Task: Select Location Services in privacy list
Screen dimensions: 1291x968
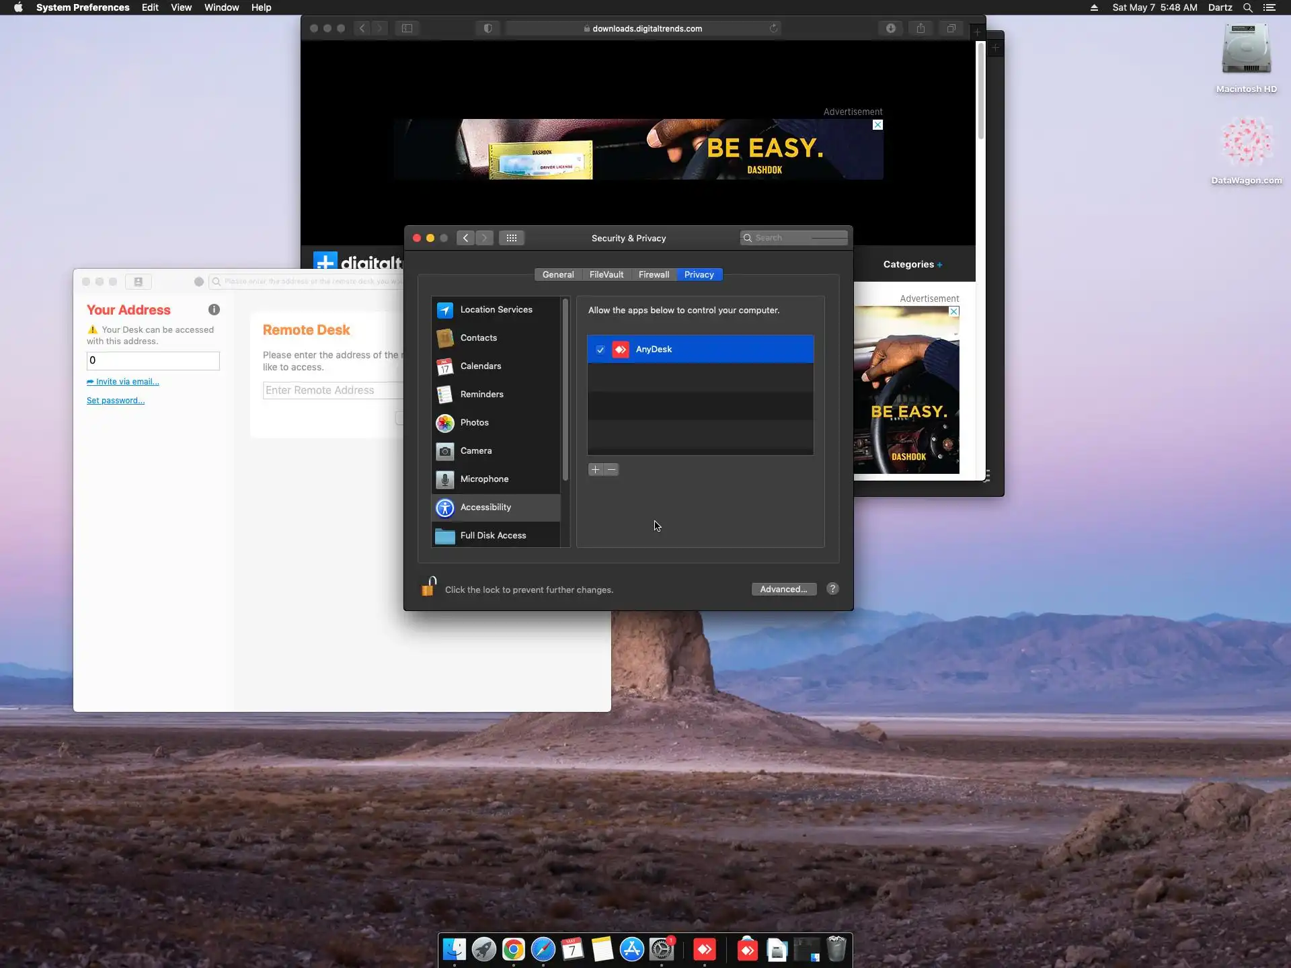Action: [496, 309]
